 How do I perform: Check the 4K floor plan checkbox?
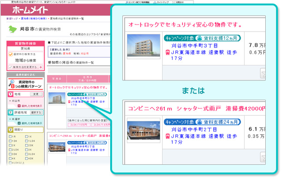(x=10, y=159)
